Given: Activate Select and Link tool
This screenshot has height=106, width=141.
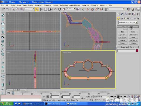Looking at the screenshot, I should (13, 9).
